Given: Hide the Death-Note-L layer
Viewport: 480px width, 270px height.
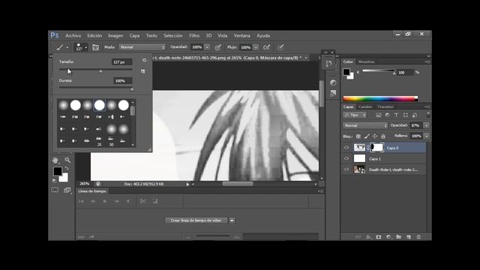Looking at the screenshot, I should pyautogui.click(x=346, y=169).
